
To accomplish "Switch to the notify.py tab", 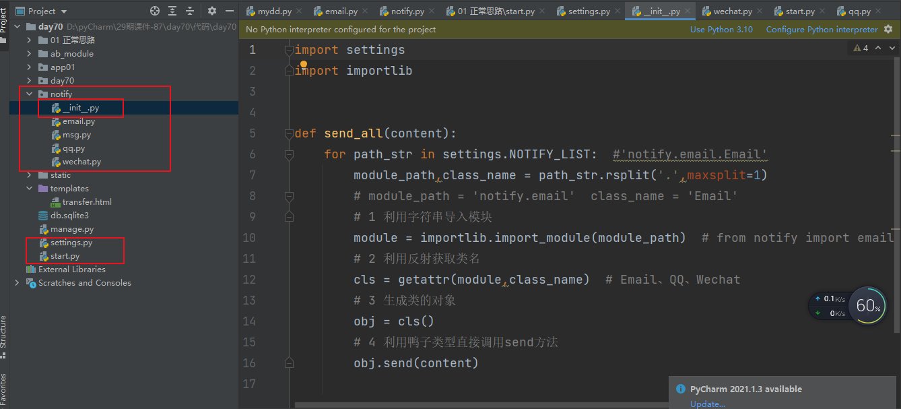I will [407, 11].
